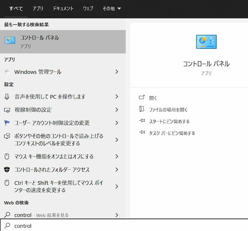The image size is (248, 231).
Task: Click the large Control Panel icon in preview pane
Action: coord(206,42)
